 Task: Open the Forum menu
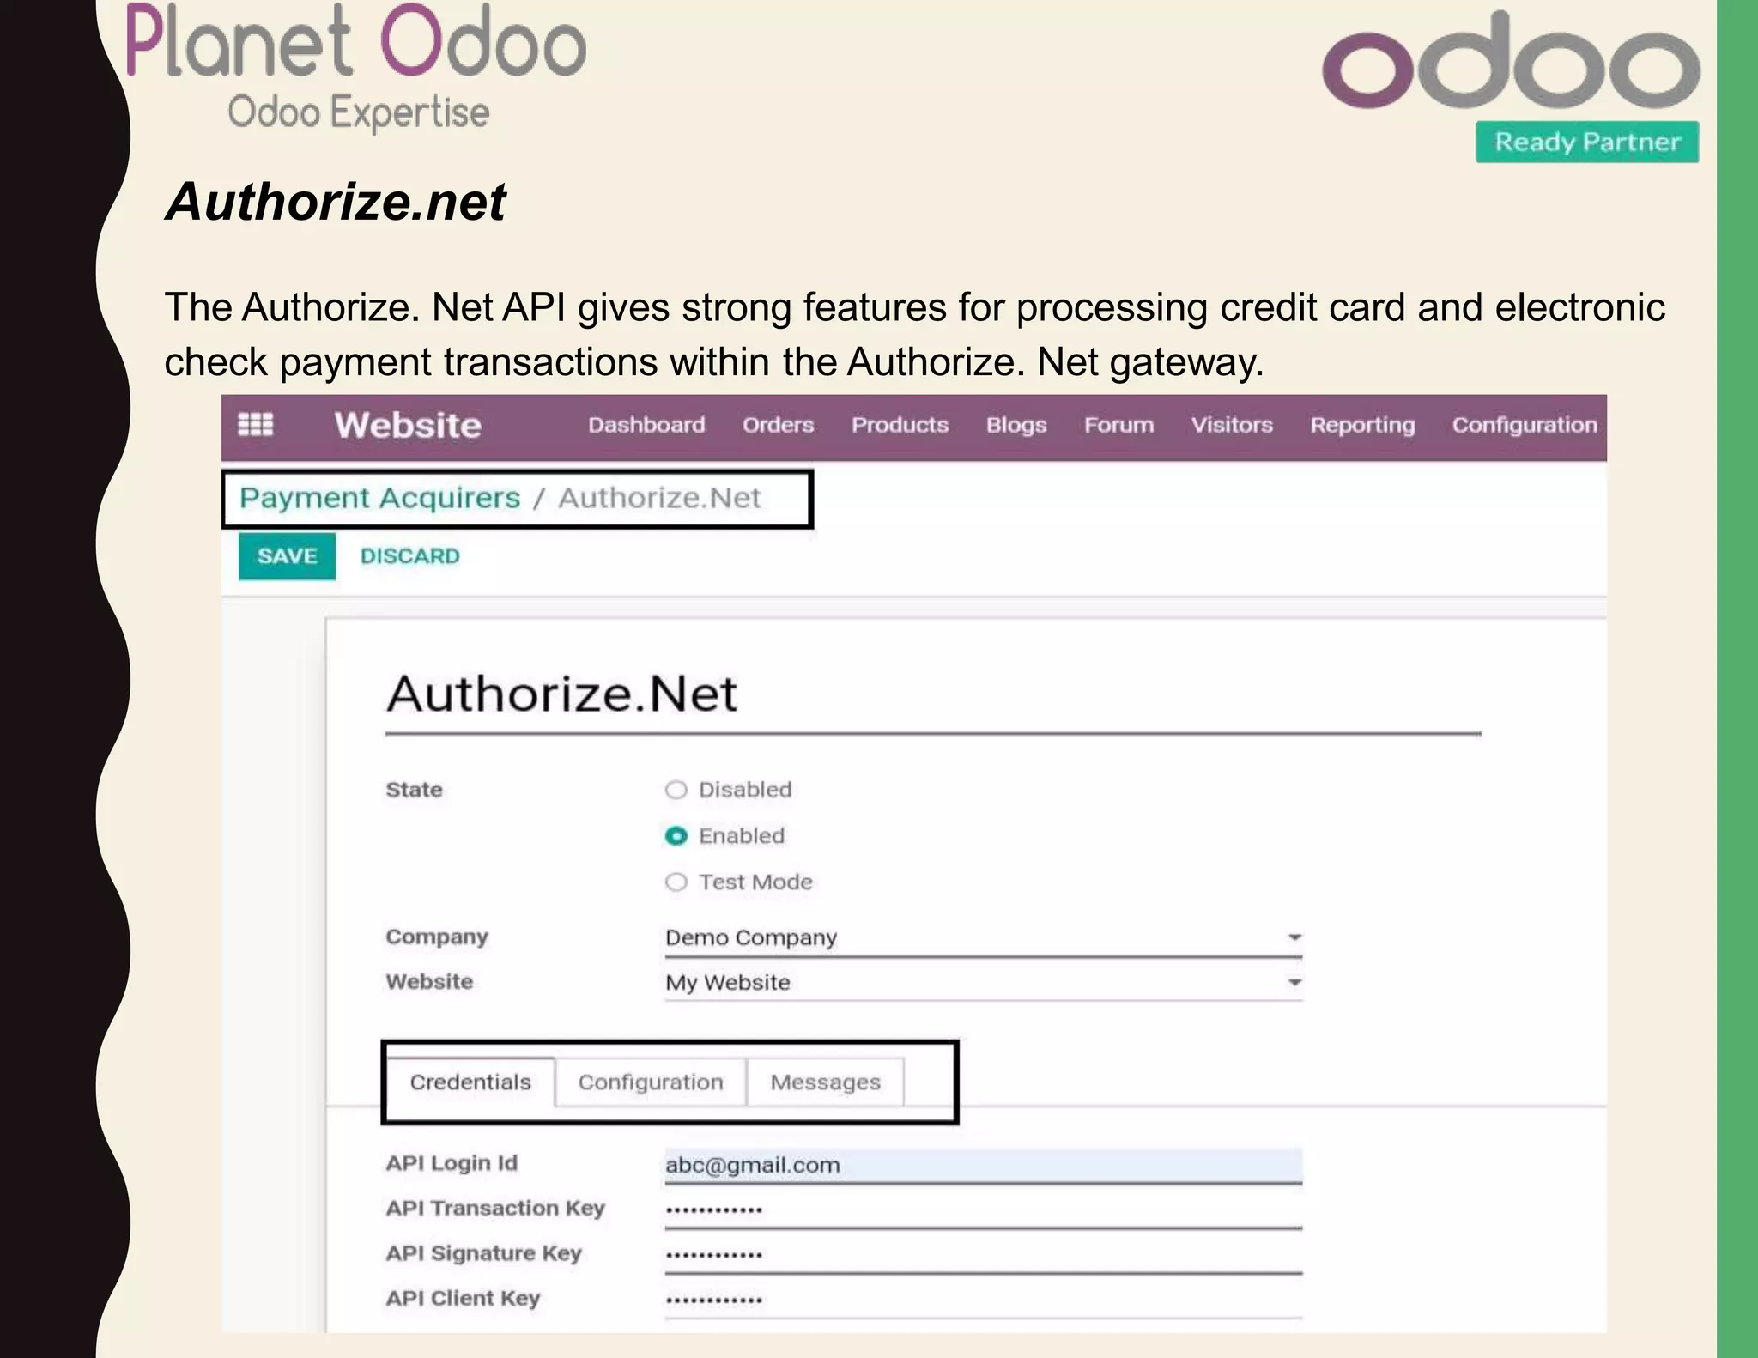pyautogui.click(x=1118, y=425)
